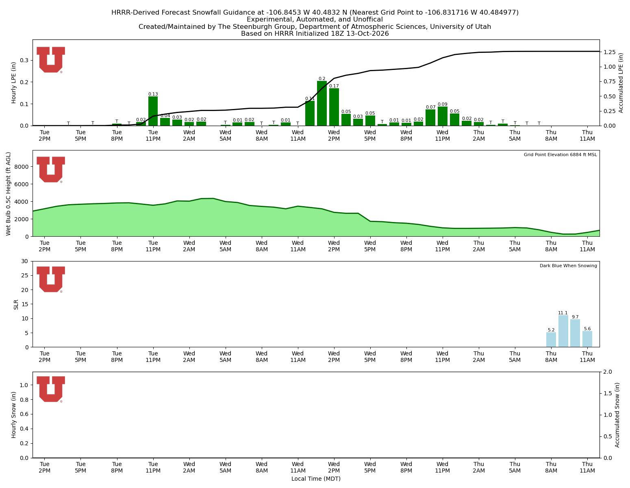This screenshot has width=630, height=488.
Task: Click the 2.0 tick on Accumulated Snow axis
Action: point(608,372)
